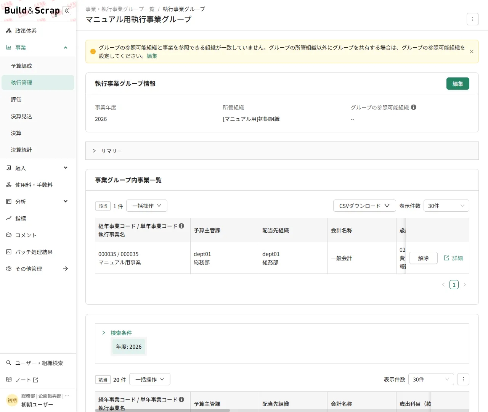488x412 pixels.
Task: Open 一括操作 dropdown in group project list
Action: point(147,206)
